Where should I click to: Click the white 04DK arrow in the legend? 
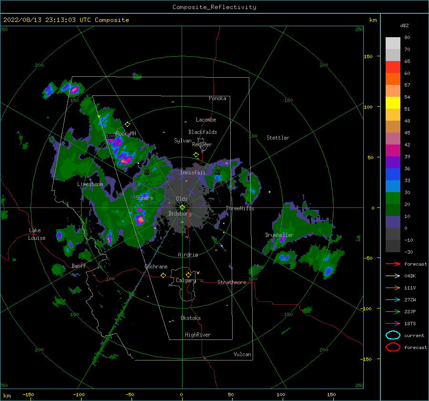pyautogui.click(x=393, y=276)
